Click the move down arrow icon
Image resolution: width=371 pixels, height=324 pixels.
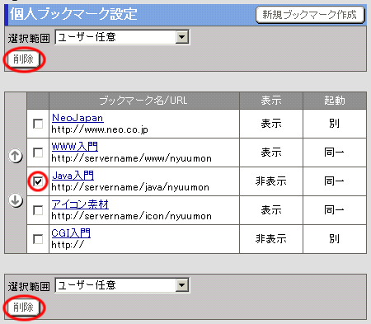click(16, 200)
